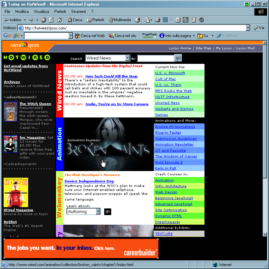Expand the Google search box dropdown

coord(70,36)
